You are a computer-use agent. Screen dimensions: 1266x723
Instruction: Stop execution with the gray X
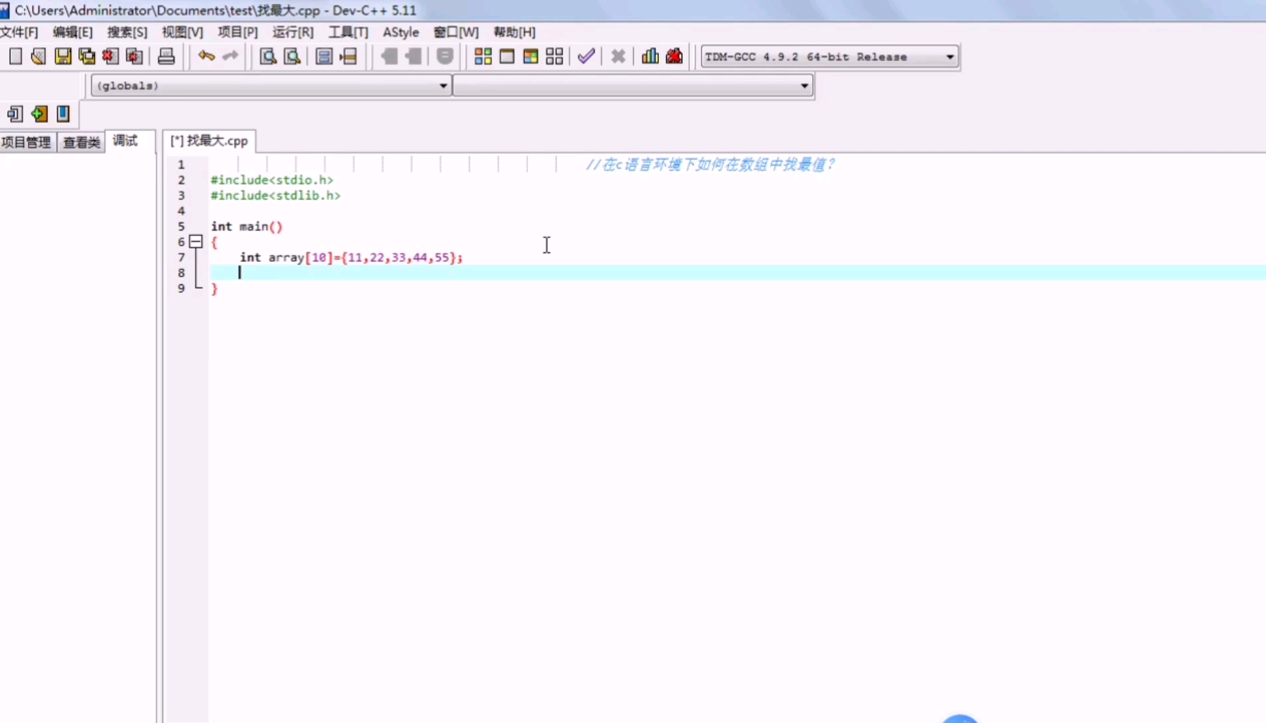618,56
